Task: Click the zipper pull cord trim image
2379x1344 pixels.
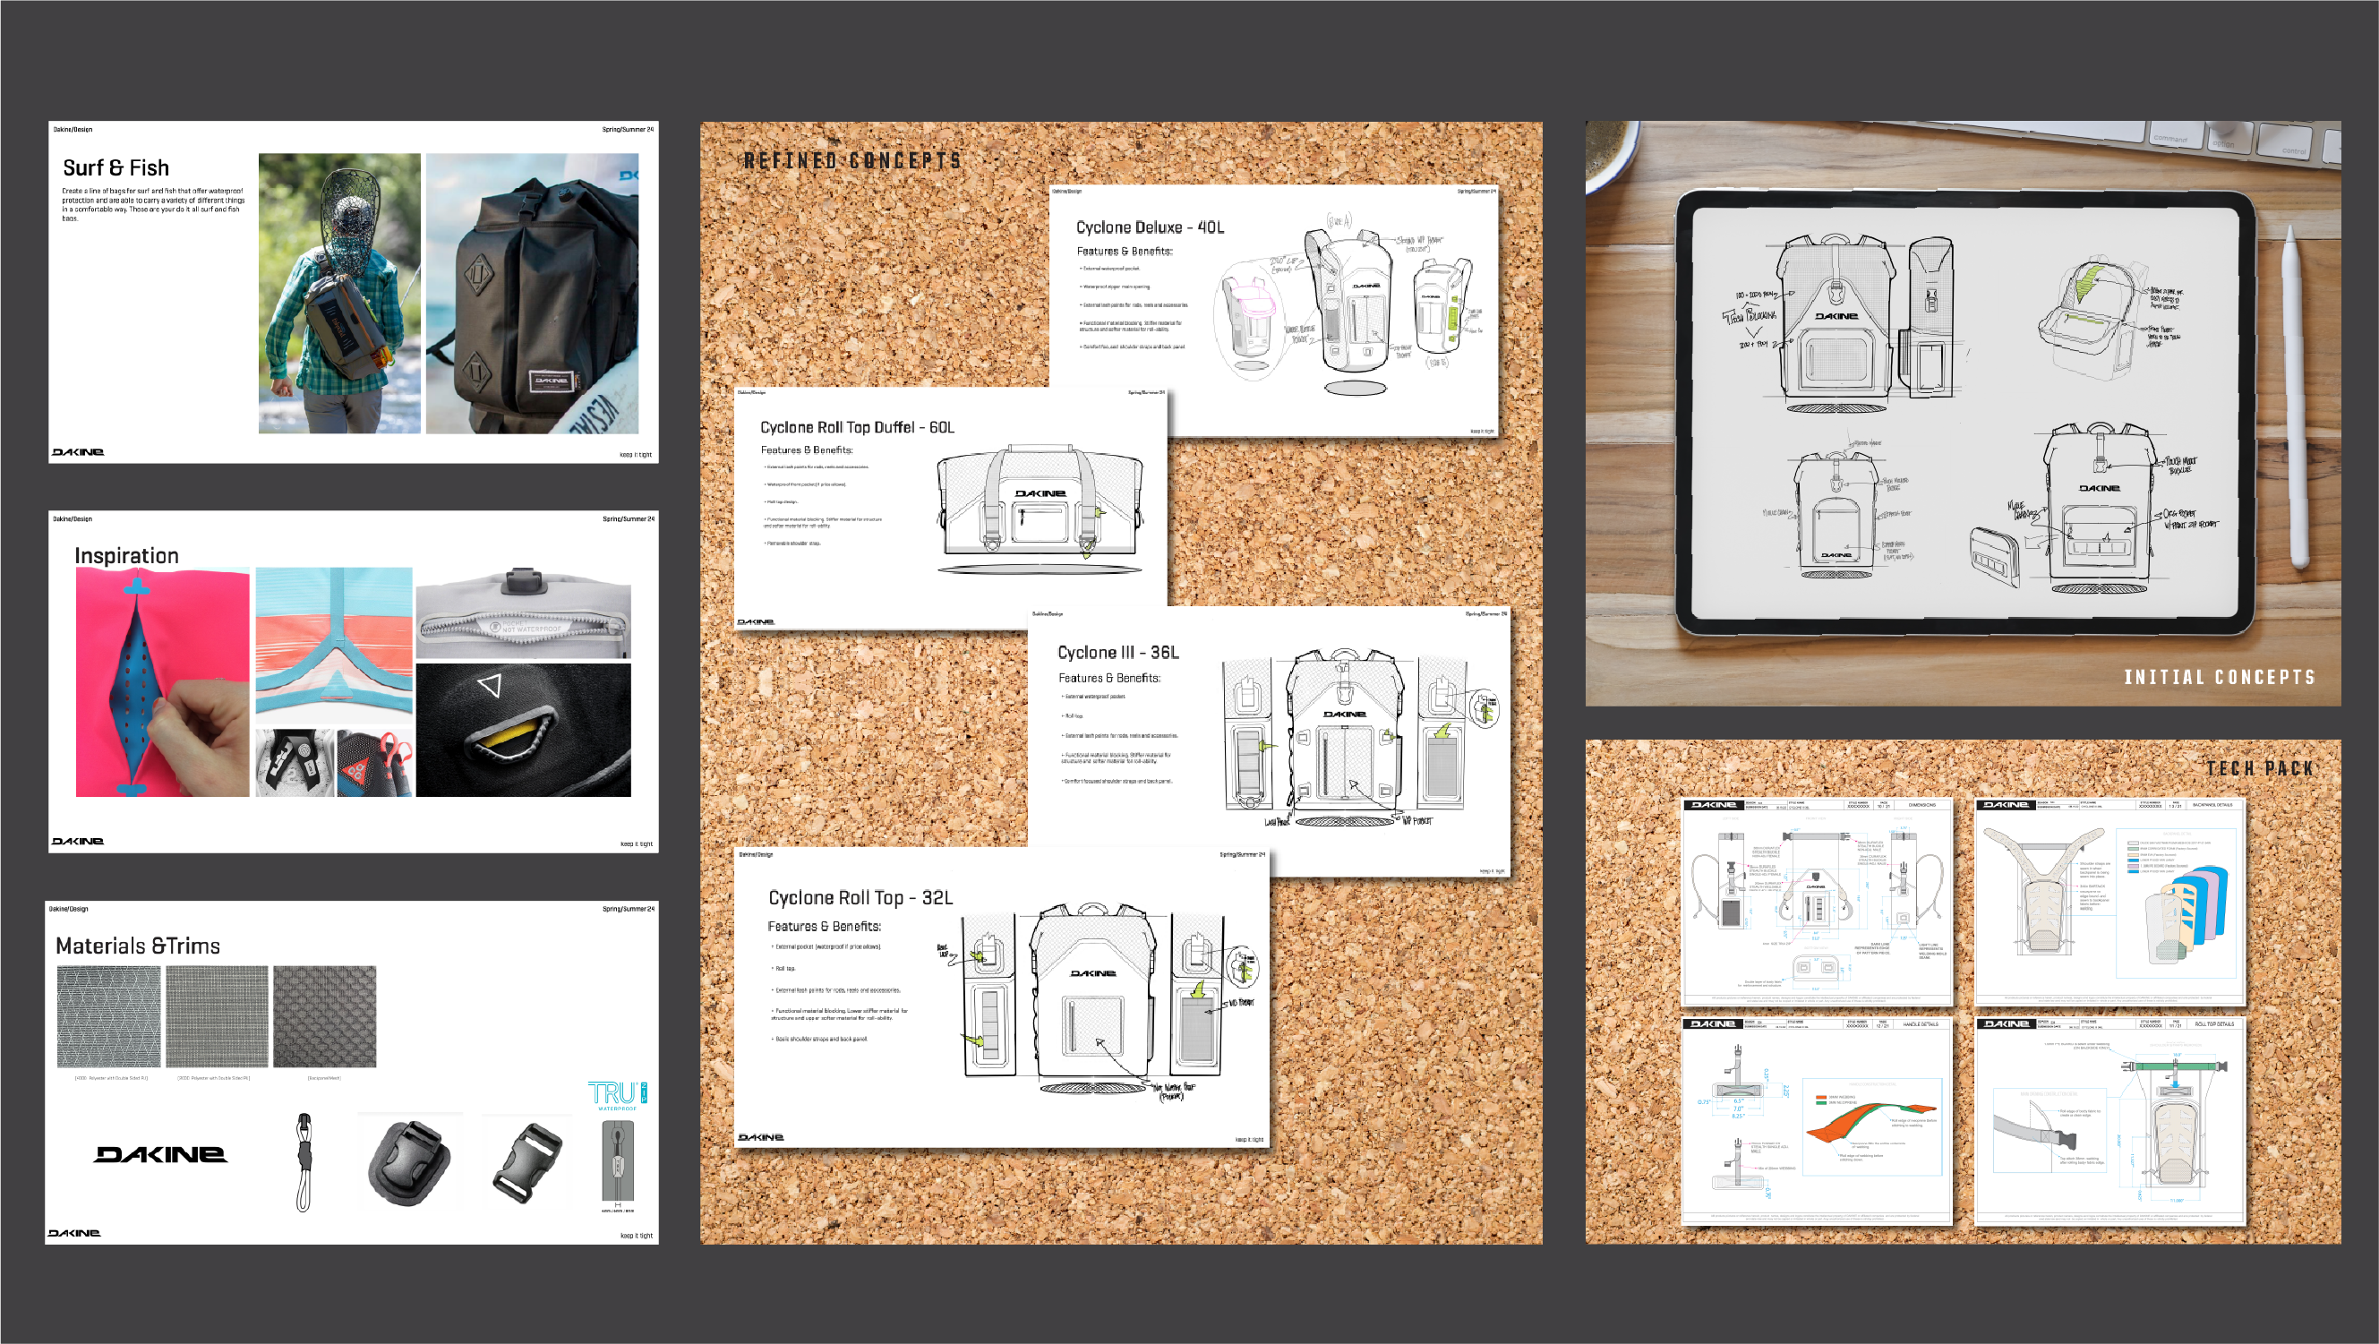Action: pyautogui.click(x=304, y=1163)
